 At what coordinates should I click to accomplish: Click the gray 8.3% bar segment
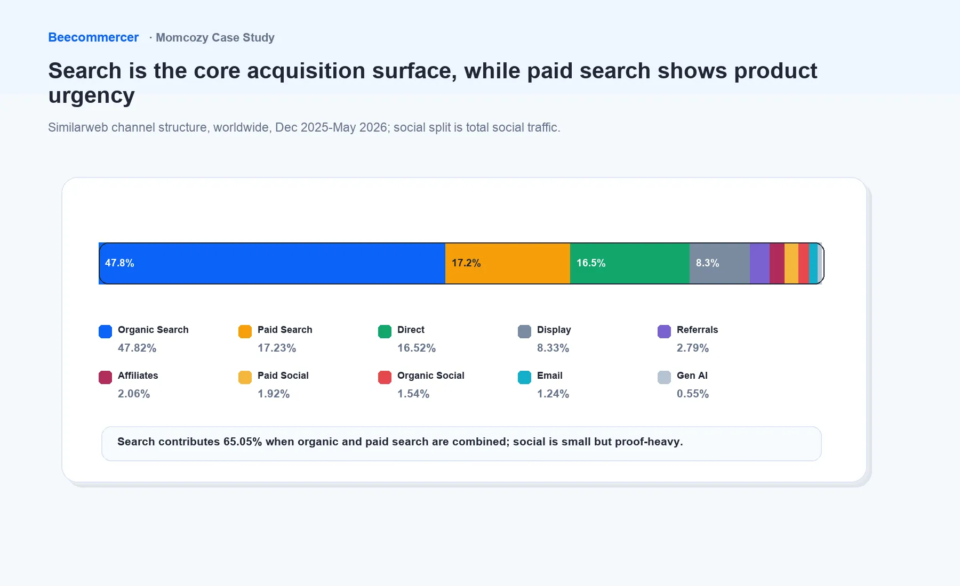click(719, 263)
